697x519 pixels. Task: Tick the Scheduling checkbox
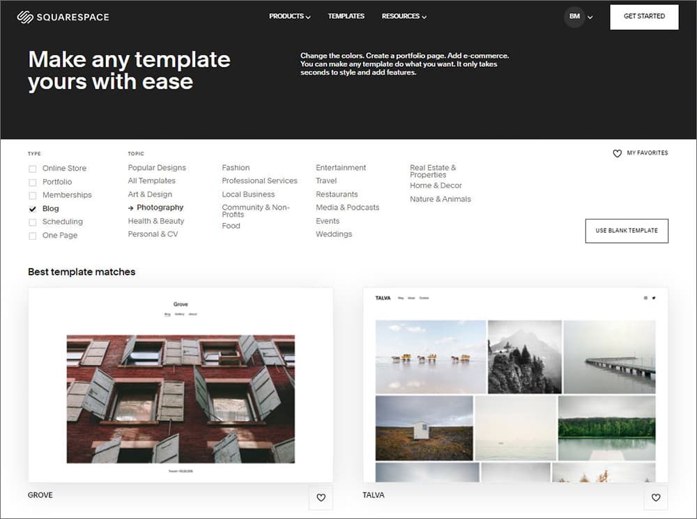[x=33, y=222]
